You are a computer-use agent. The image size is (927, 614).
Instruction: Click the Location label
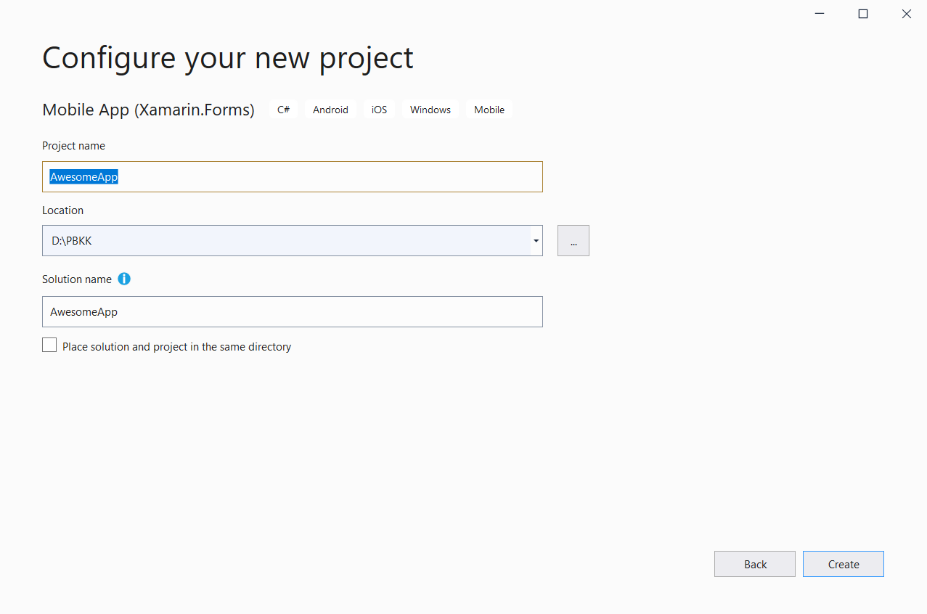click(x=62, y=210)
